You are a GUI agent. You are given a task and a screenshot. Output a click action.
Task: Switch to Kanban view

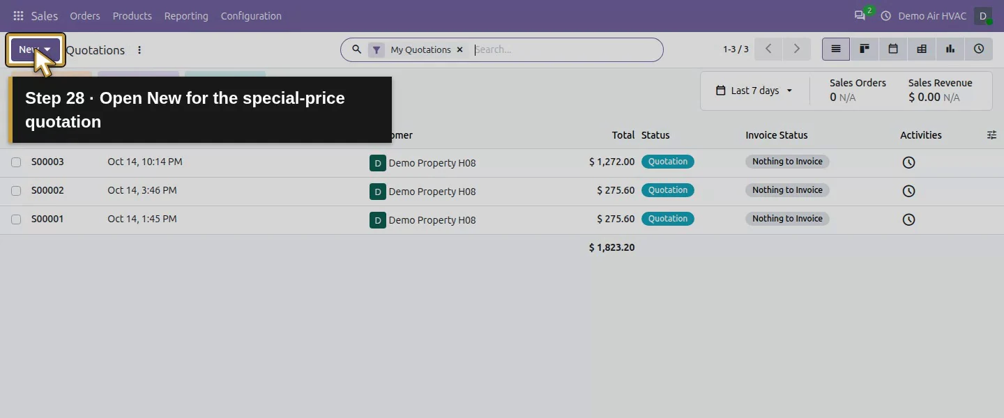click(865, 49)
